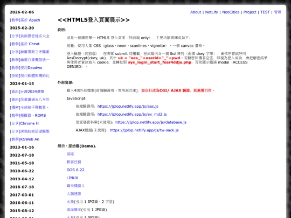Open the 水墨 demo link
This screenshot has height=218, width=291.
[70, 202]
